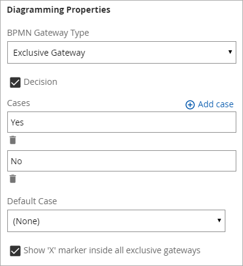
Task: Open the Default Case combo box
Action: 116,221
